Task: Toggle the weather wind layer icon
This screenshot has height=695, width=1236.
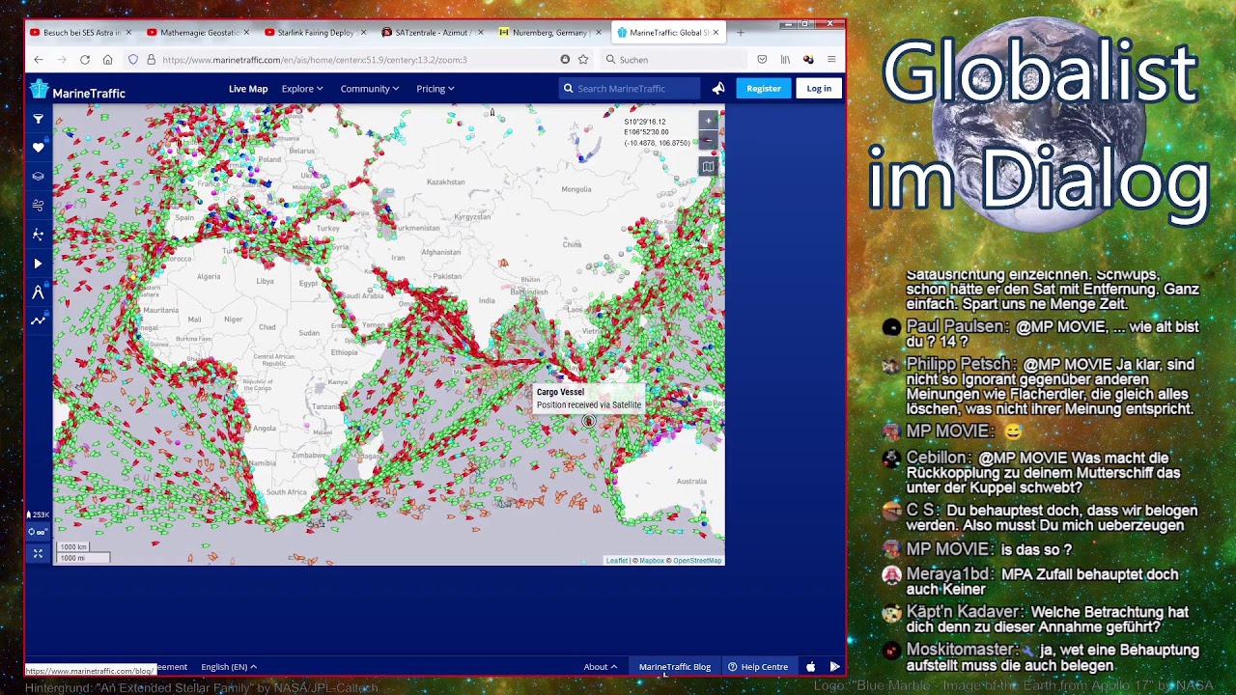Action: click(x=39, y=206)
